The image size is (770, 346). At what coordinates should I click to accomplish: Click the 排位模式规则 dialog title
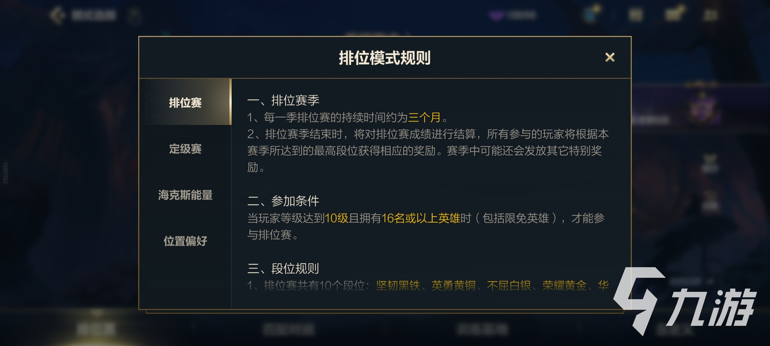[x=385, y=58]
